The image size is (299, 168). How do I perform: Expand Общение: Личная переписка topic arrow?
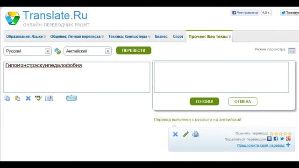(103, 37)
